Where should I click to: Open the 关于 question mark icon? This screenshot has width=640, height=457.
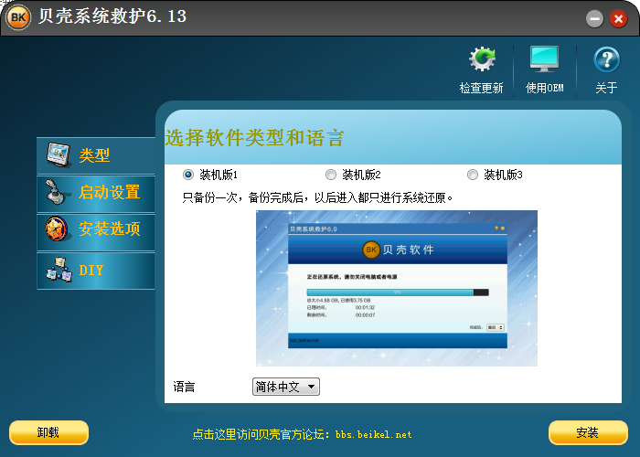pyautogui.click(x=606, y=60)
